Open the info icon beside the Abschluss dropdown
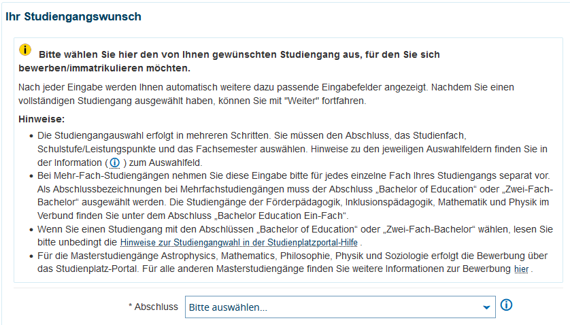 tap(506, 305)
